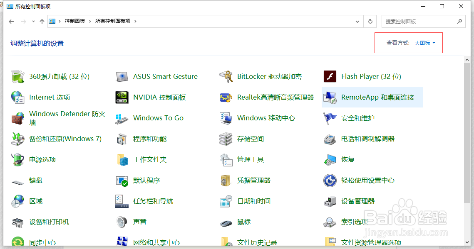Refresh the control panel view
The image size is (474, 249).
click(370, 22)
